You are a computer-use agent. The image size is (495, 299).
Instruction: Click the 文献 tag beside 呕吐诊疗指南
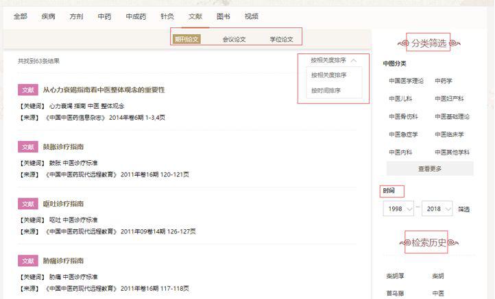[28, 204]
